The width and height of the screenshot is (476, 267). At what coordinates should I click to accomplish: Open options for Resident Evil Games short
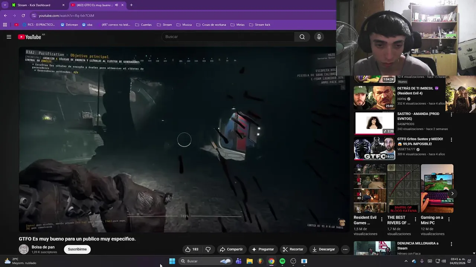(382, 220)
